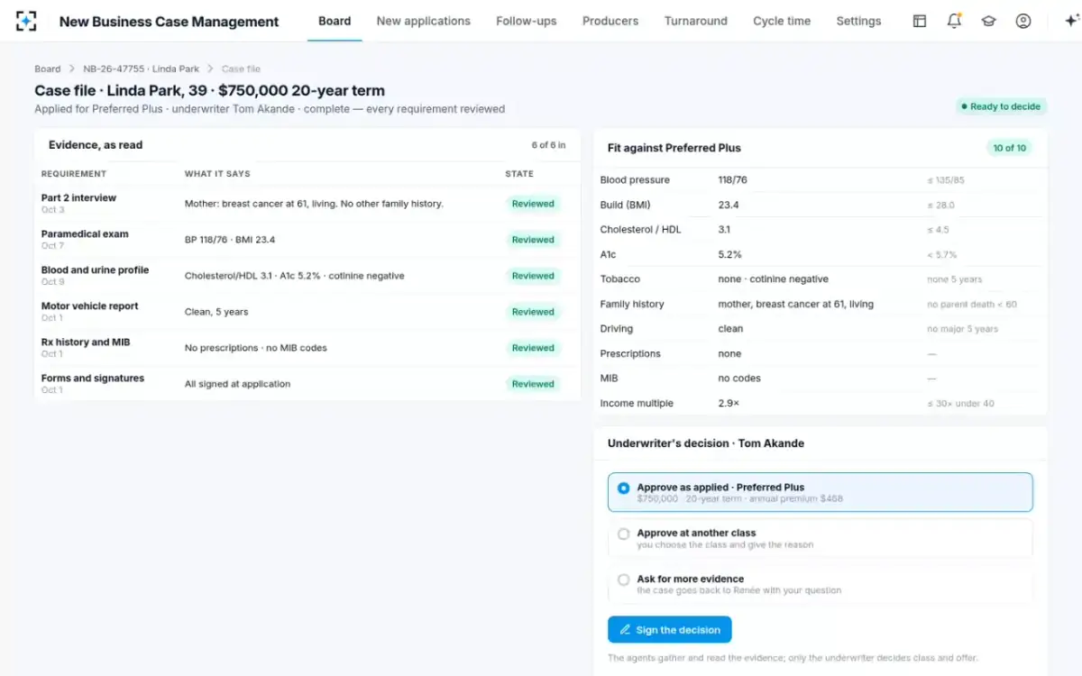The height and width of the screenshot is (676, 1082).
Task: Click the app logo icon
Action: [x=27, y=21]
